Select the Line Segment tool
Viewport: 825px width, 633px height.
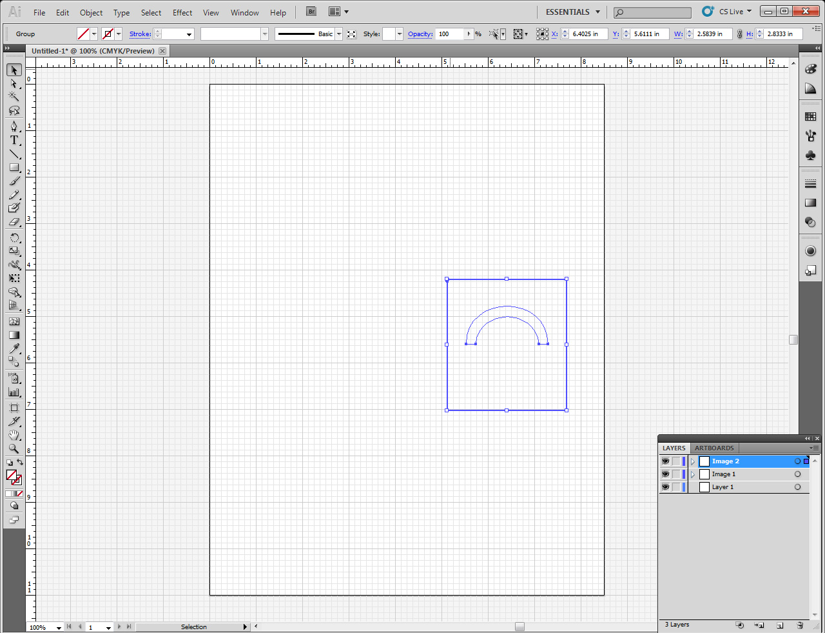[x=14, y=154]
